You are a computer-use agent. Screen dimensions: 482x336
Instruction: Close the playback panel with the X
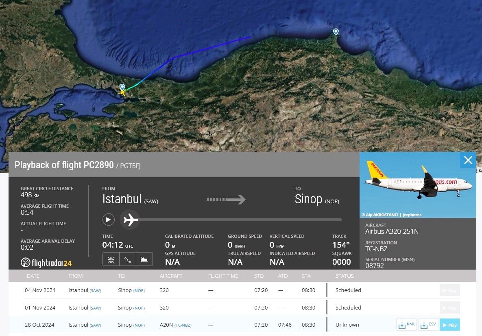468,160
